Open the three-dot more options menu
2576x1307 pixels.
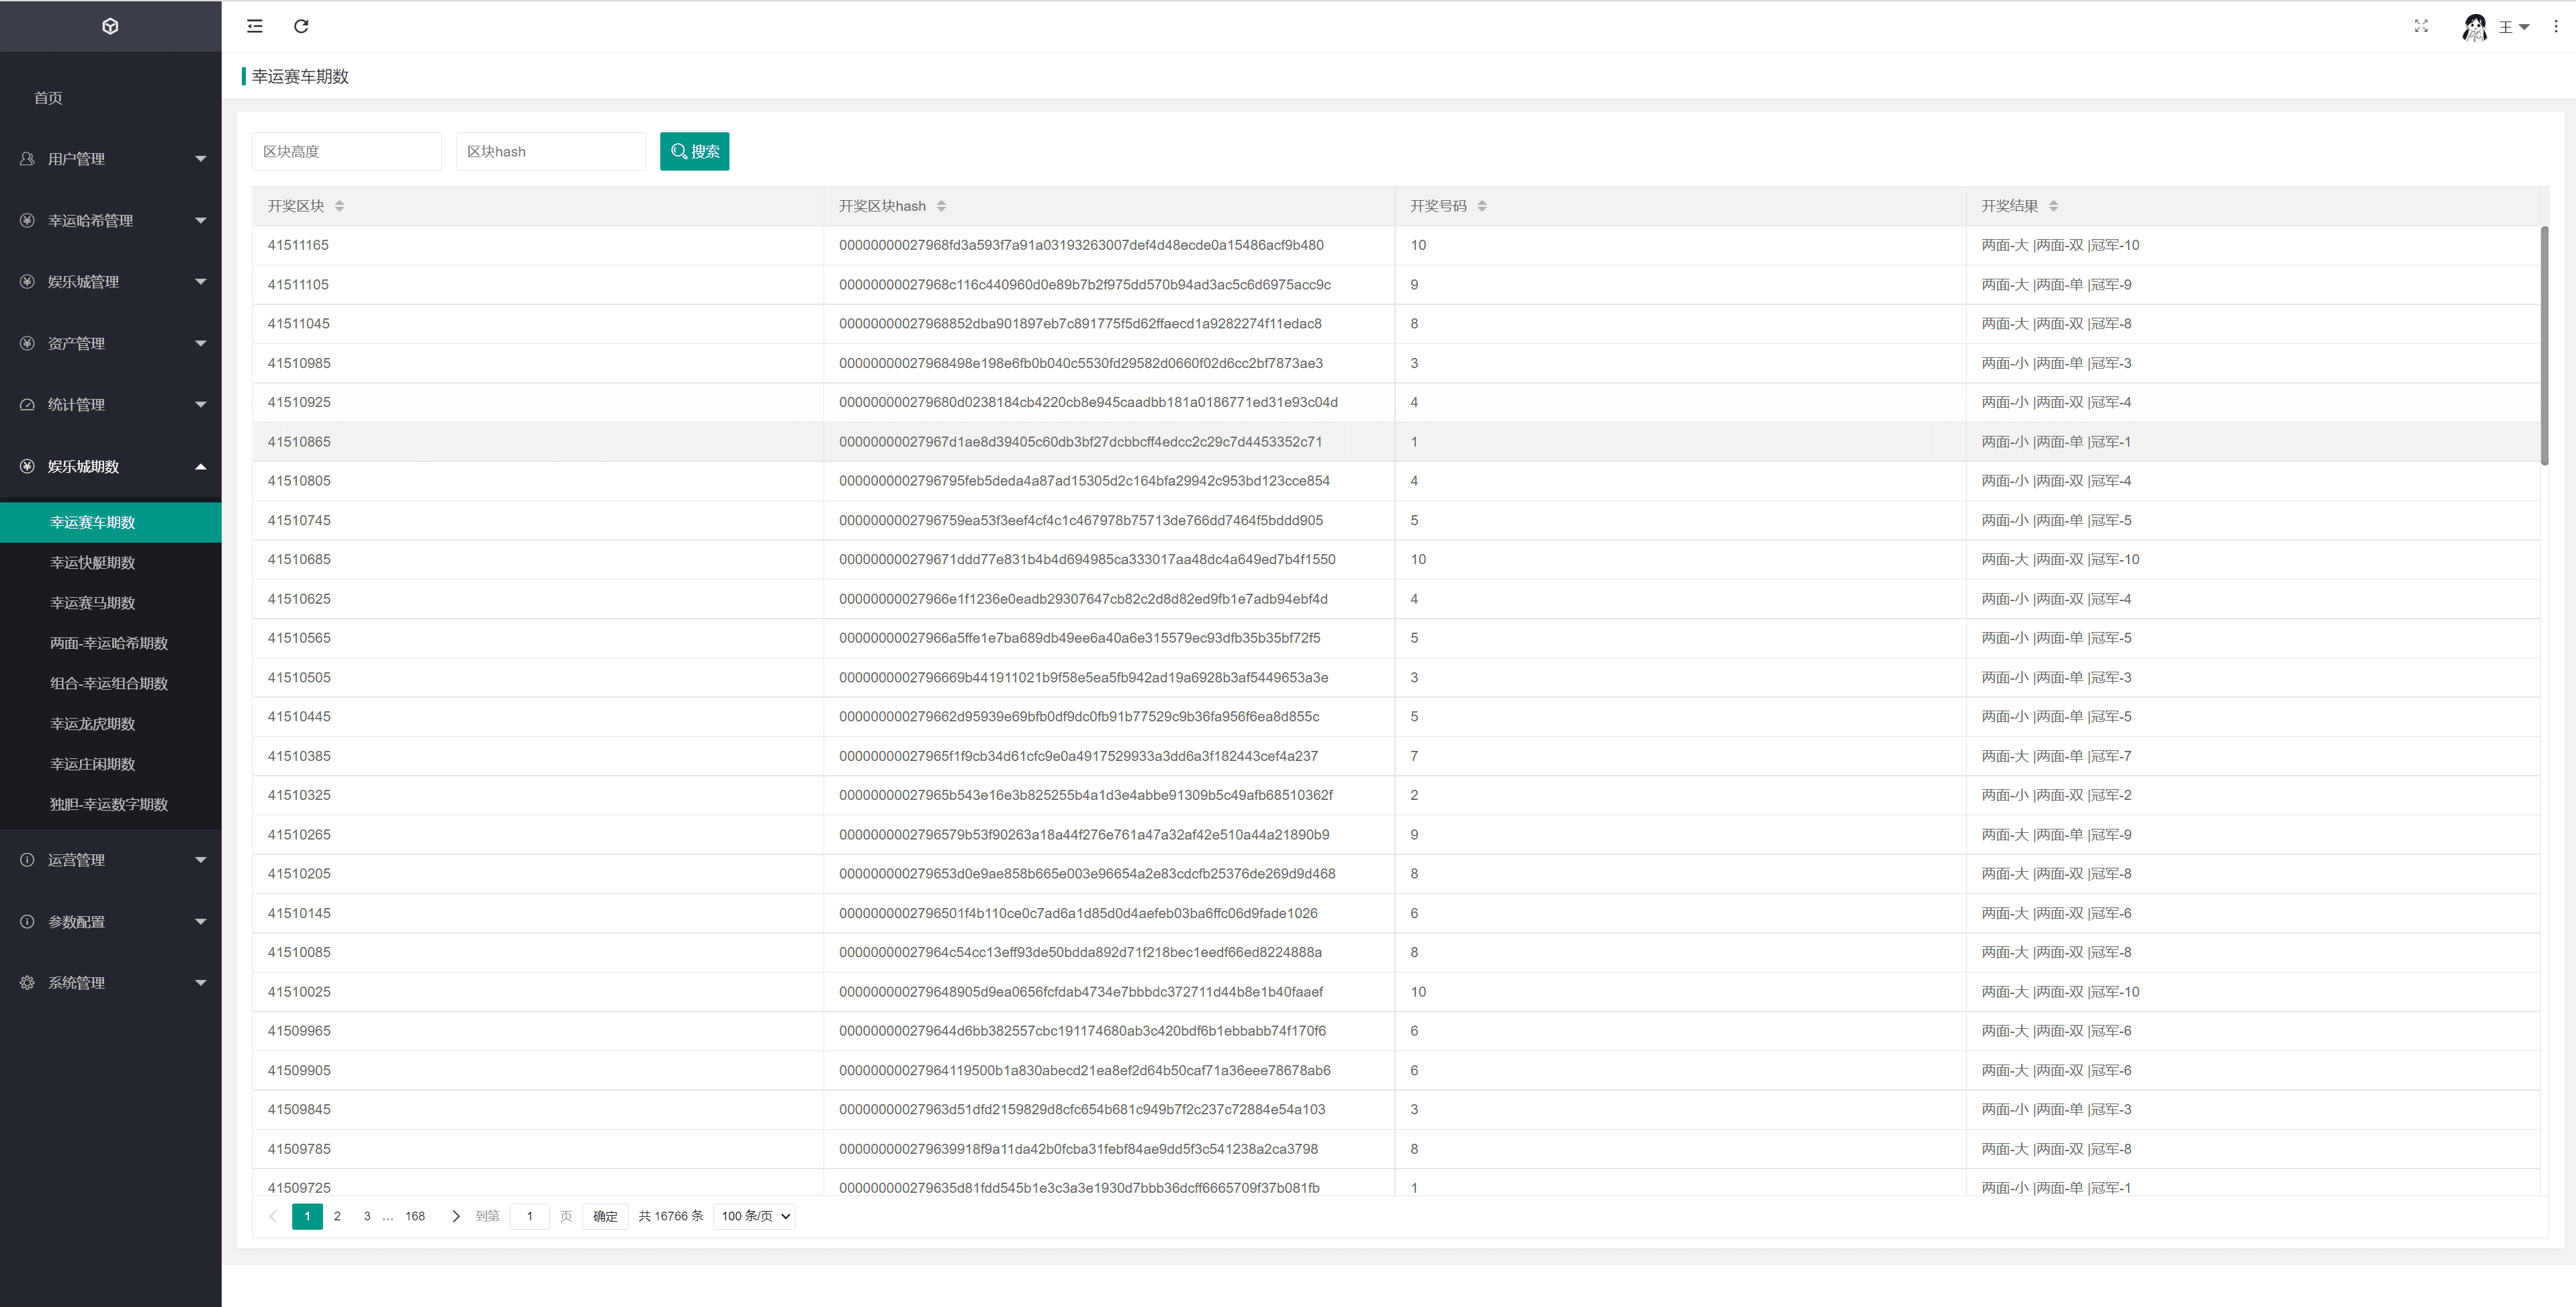[2555, 26]
